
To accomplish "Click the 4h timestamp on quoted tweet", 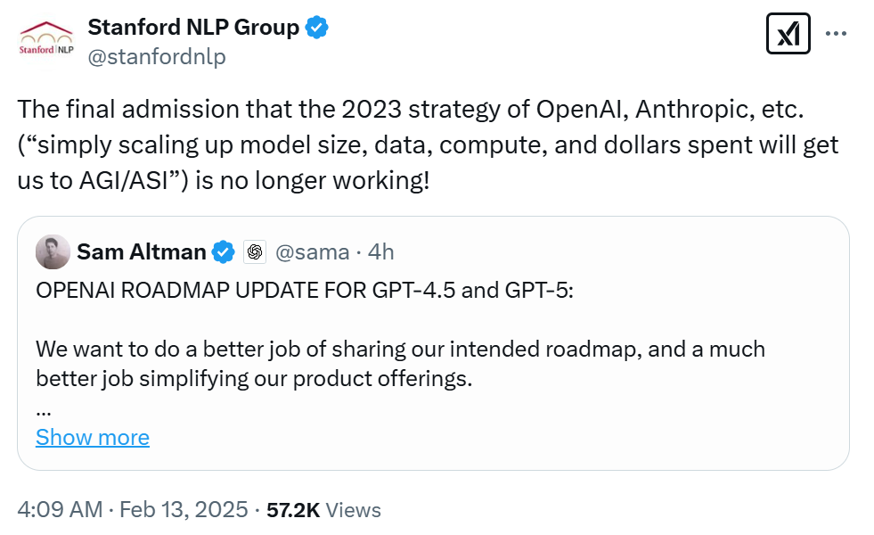I will pyautogui.click(x=380, y=252).
